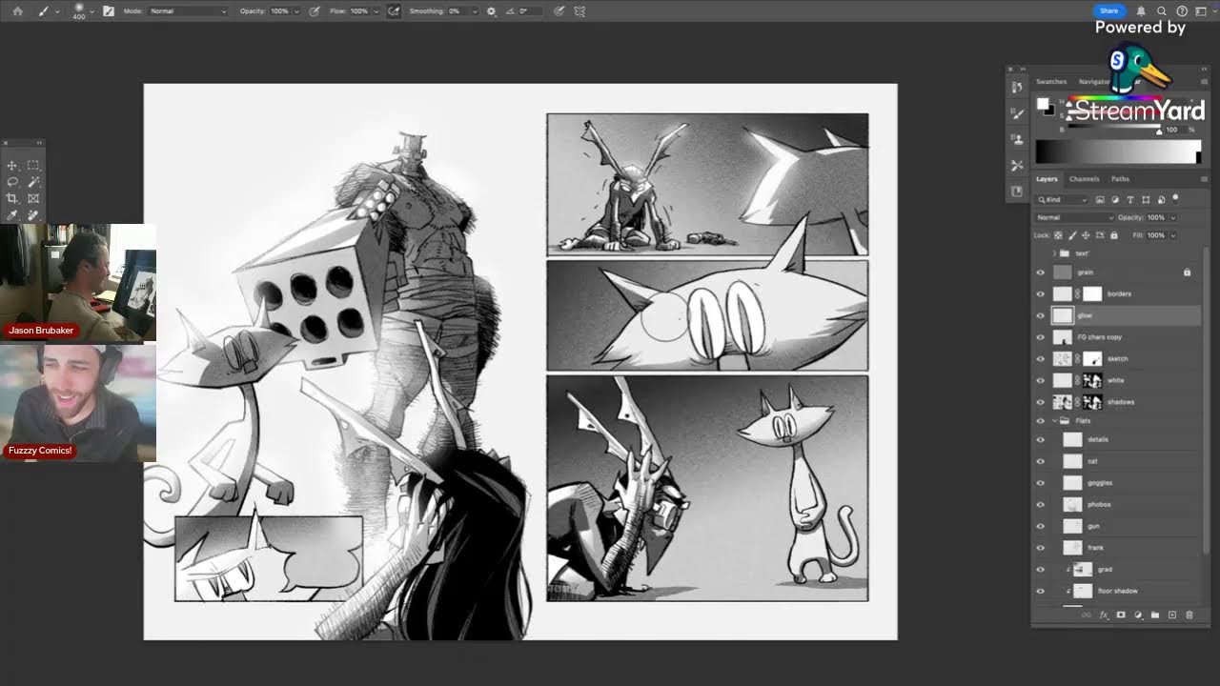Screen dimensions: 1220x686
Task: Open the layer Fill dropdown
Action: point(1172,235)
